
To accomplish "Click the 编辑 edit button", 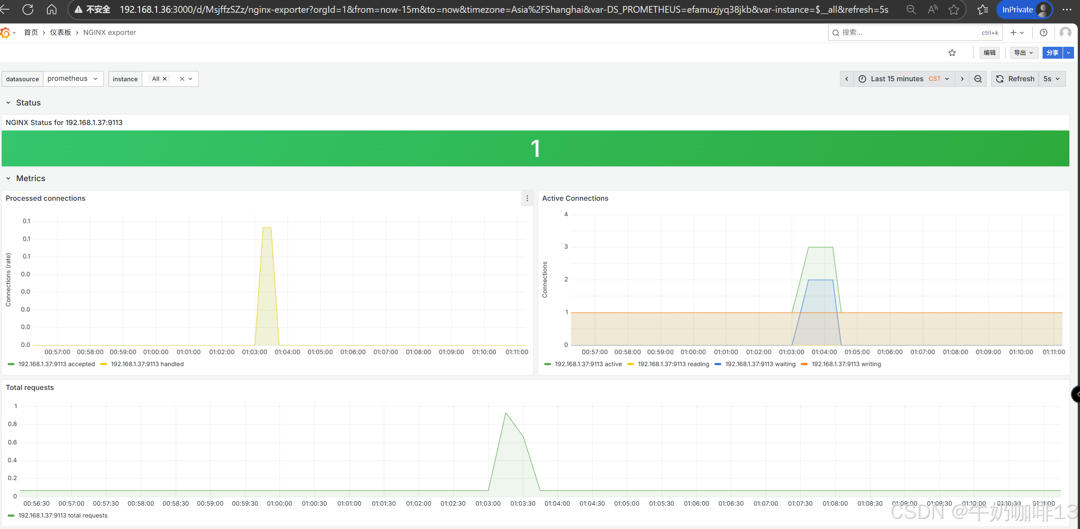I will (989, 53).
